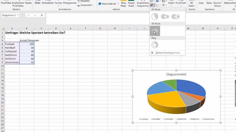The width and height of the screenshot is (236, 132).
Task: Open the Formen shapes menu
Action: tap(59, 3)
